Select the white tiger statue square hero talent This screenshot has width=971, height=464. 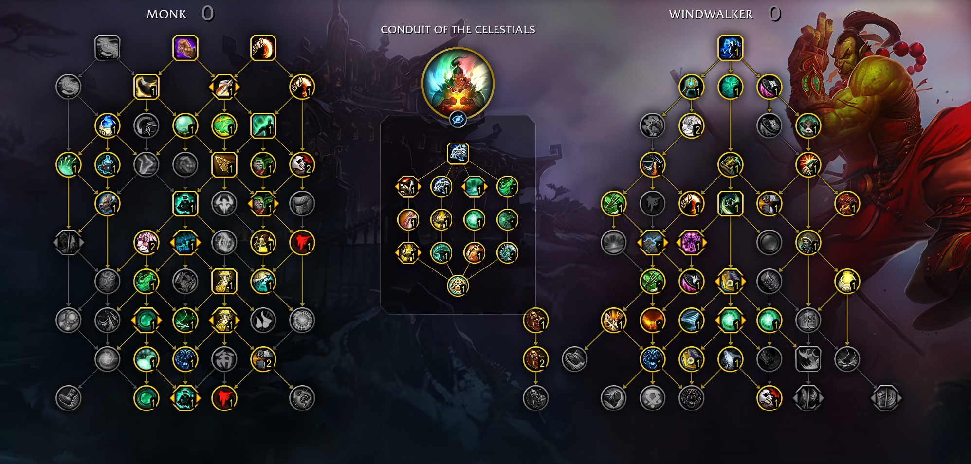point(458,154)
